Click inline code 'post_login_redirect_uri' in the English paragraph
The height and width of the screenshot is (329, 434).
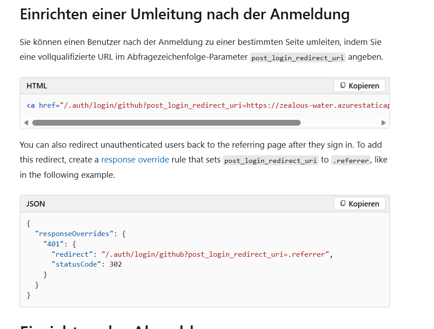point(271,161)
